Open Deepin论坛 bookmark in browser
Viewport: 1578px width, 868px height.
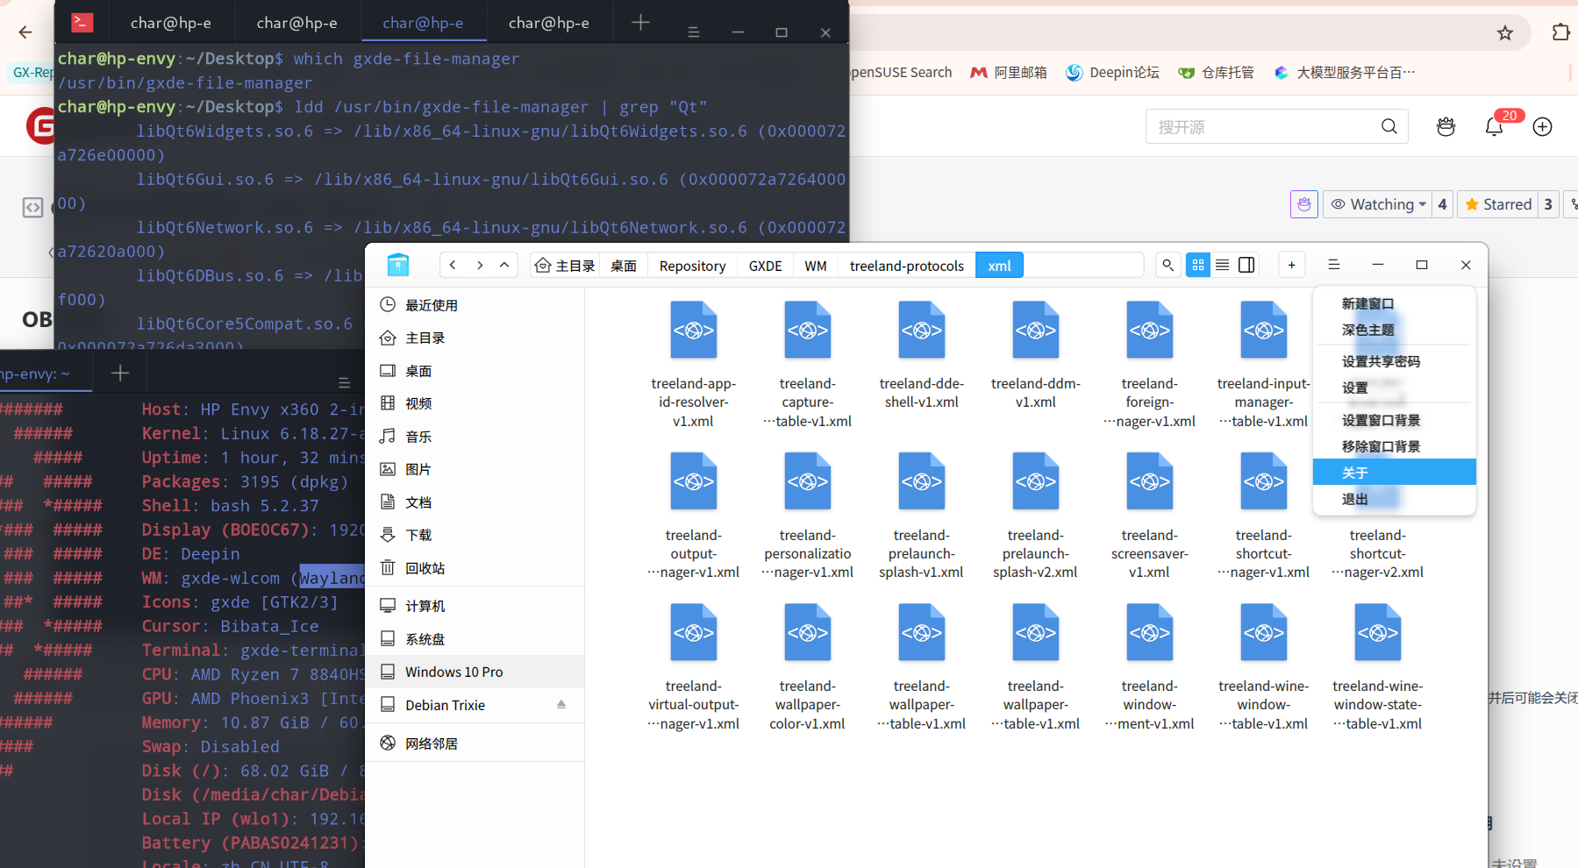pyautogui.click(x=1112, y=73)
